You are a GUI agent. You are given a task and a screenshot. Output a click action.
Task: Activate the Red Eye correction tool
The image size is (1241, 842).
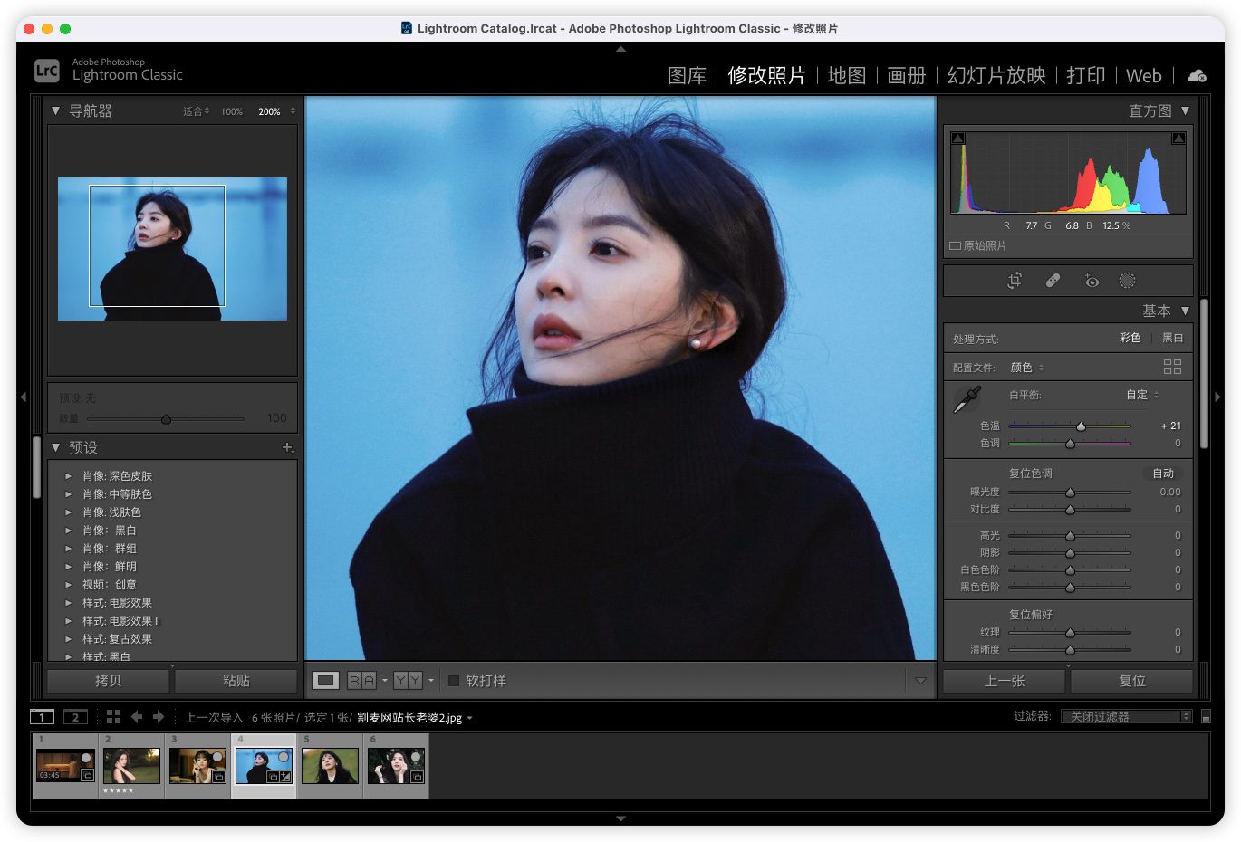[1092, 281]
